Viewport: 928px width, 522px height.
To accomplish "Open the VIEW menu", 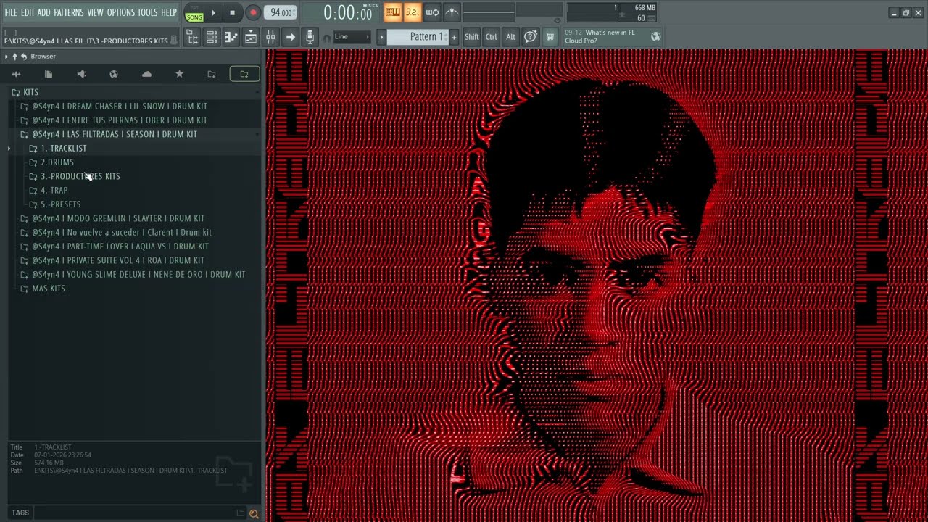I will coord(96,12).
